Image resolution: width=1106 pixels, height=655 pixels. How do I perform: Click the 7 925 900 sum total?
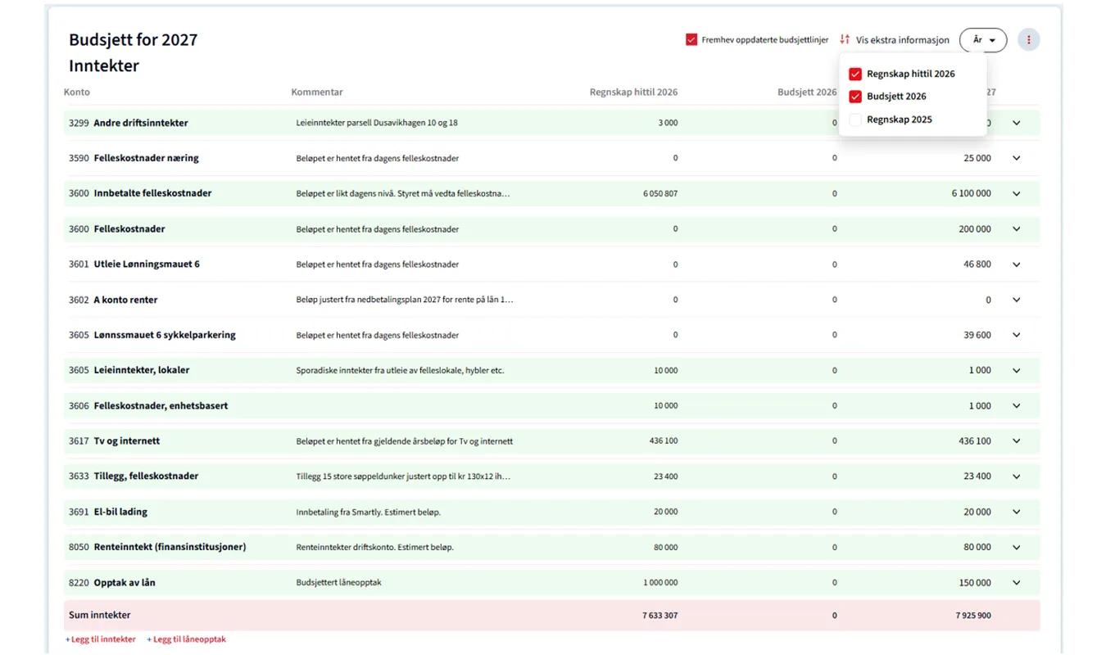click(973, 615)
